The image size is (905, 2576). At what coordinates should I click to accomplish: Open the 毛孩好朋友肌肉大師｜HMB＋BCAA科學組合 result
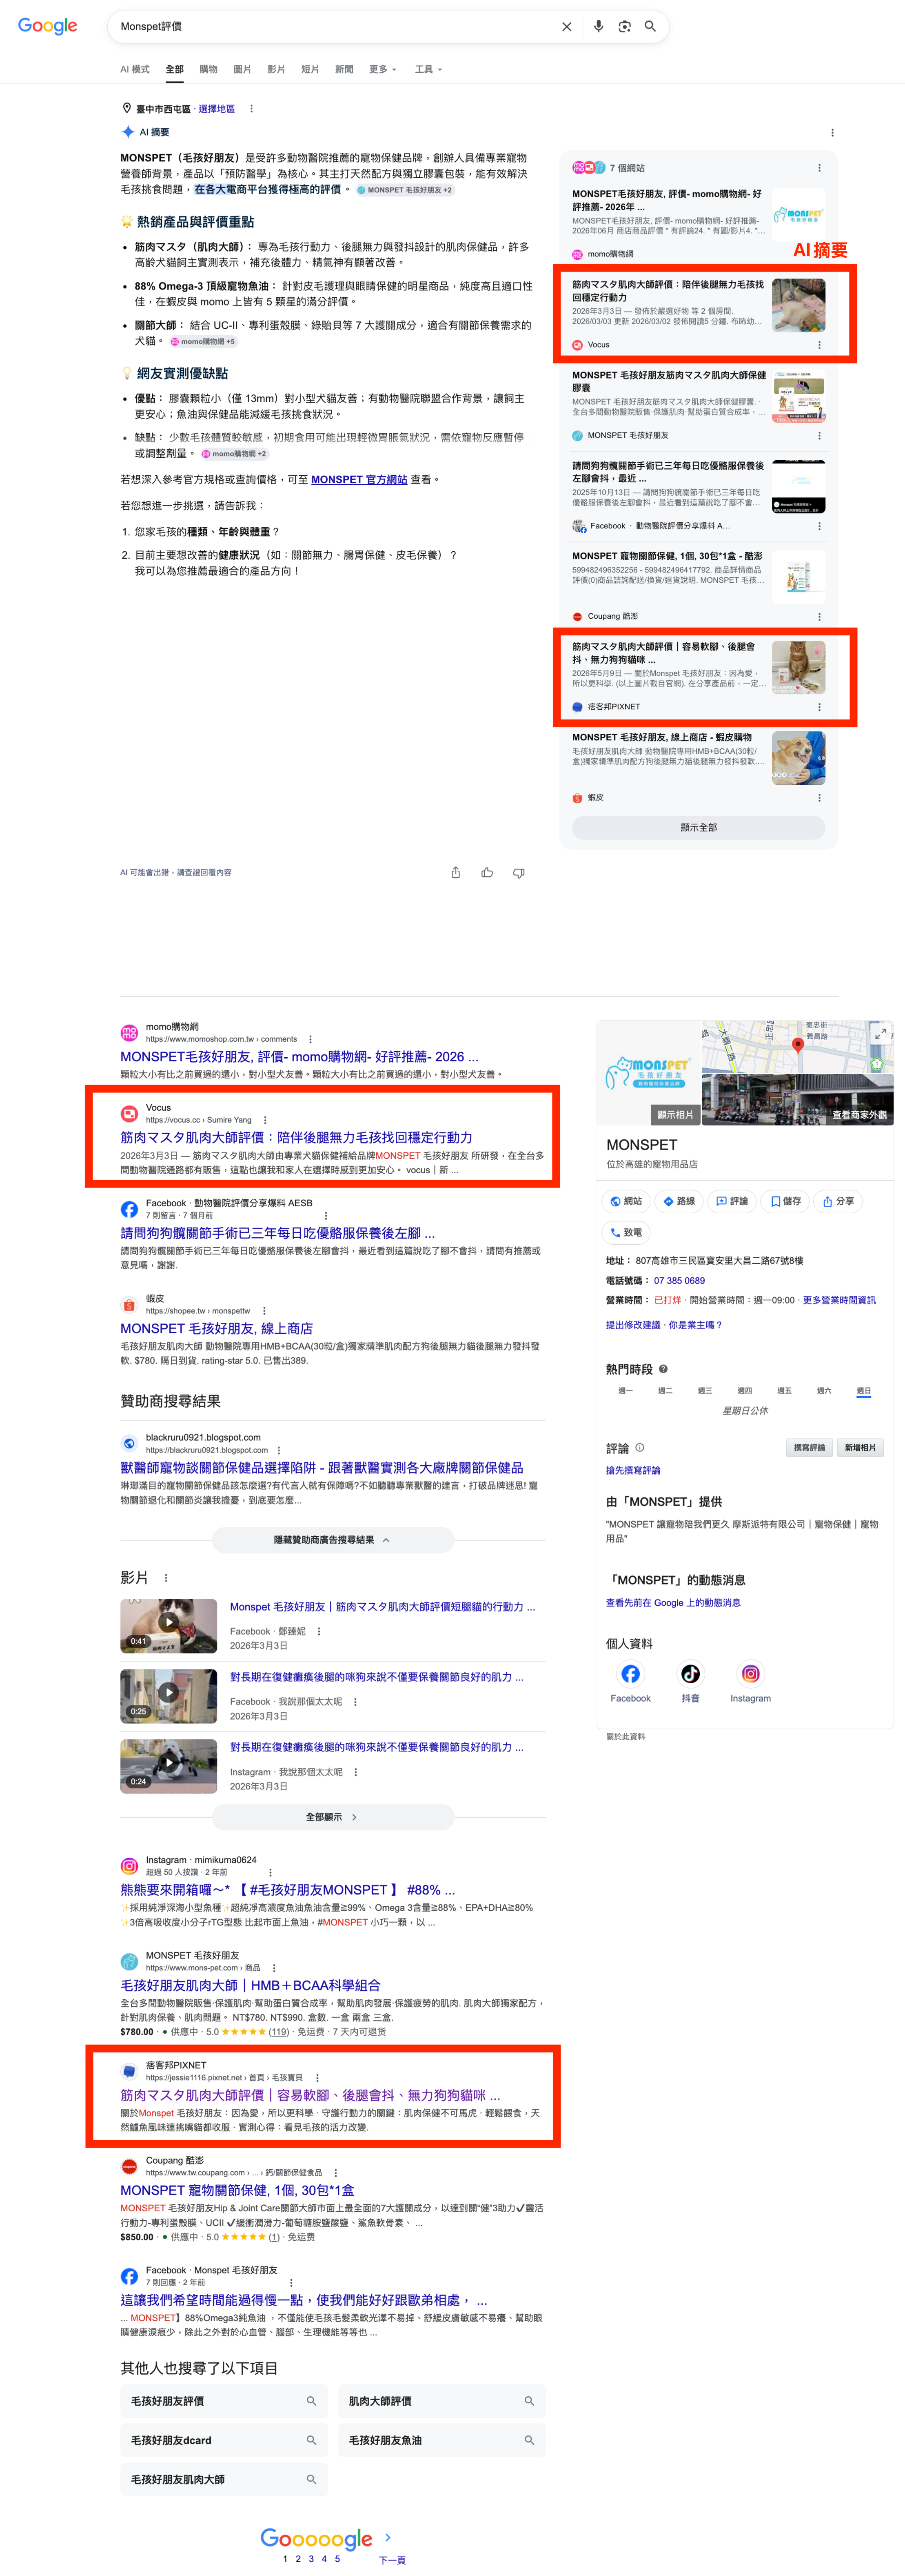coord(251,1986)
